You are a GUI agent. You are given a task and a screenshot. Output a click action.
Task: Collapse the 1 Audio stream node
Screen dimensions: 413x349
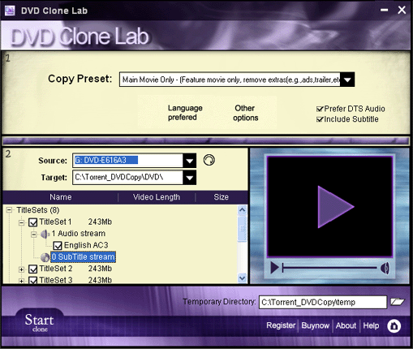(x=33, y=234)
